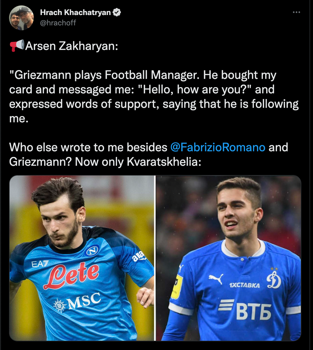Click the 'Now only Kvaratskhelia:' text line
Screen dimensions: 313x350
[x=138, y=162]
